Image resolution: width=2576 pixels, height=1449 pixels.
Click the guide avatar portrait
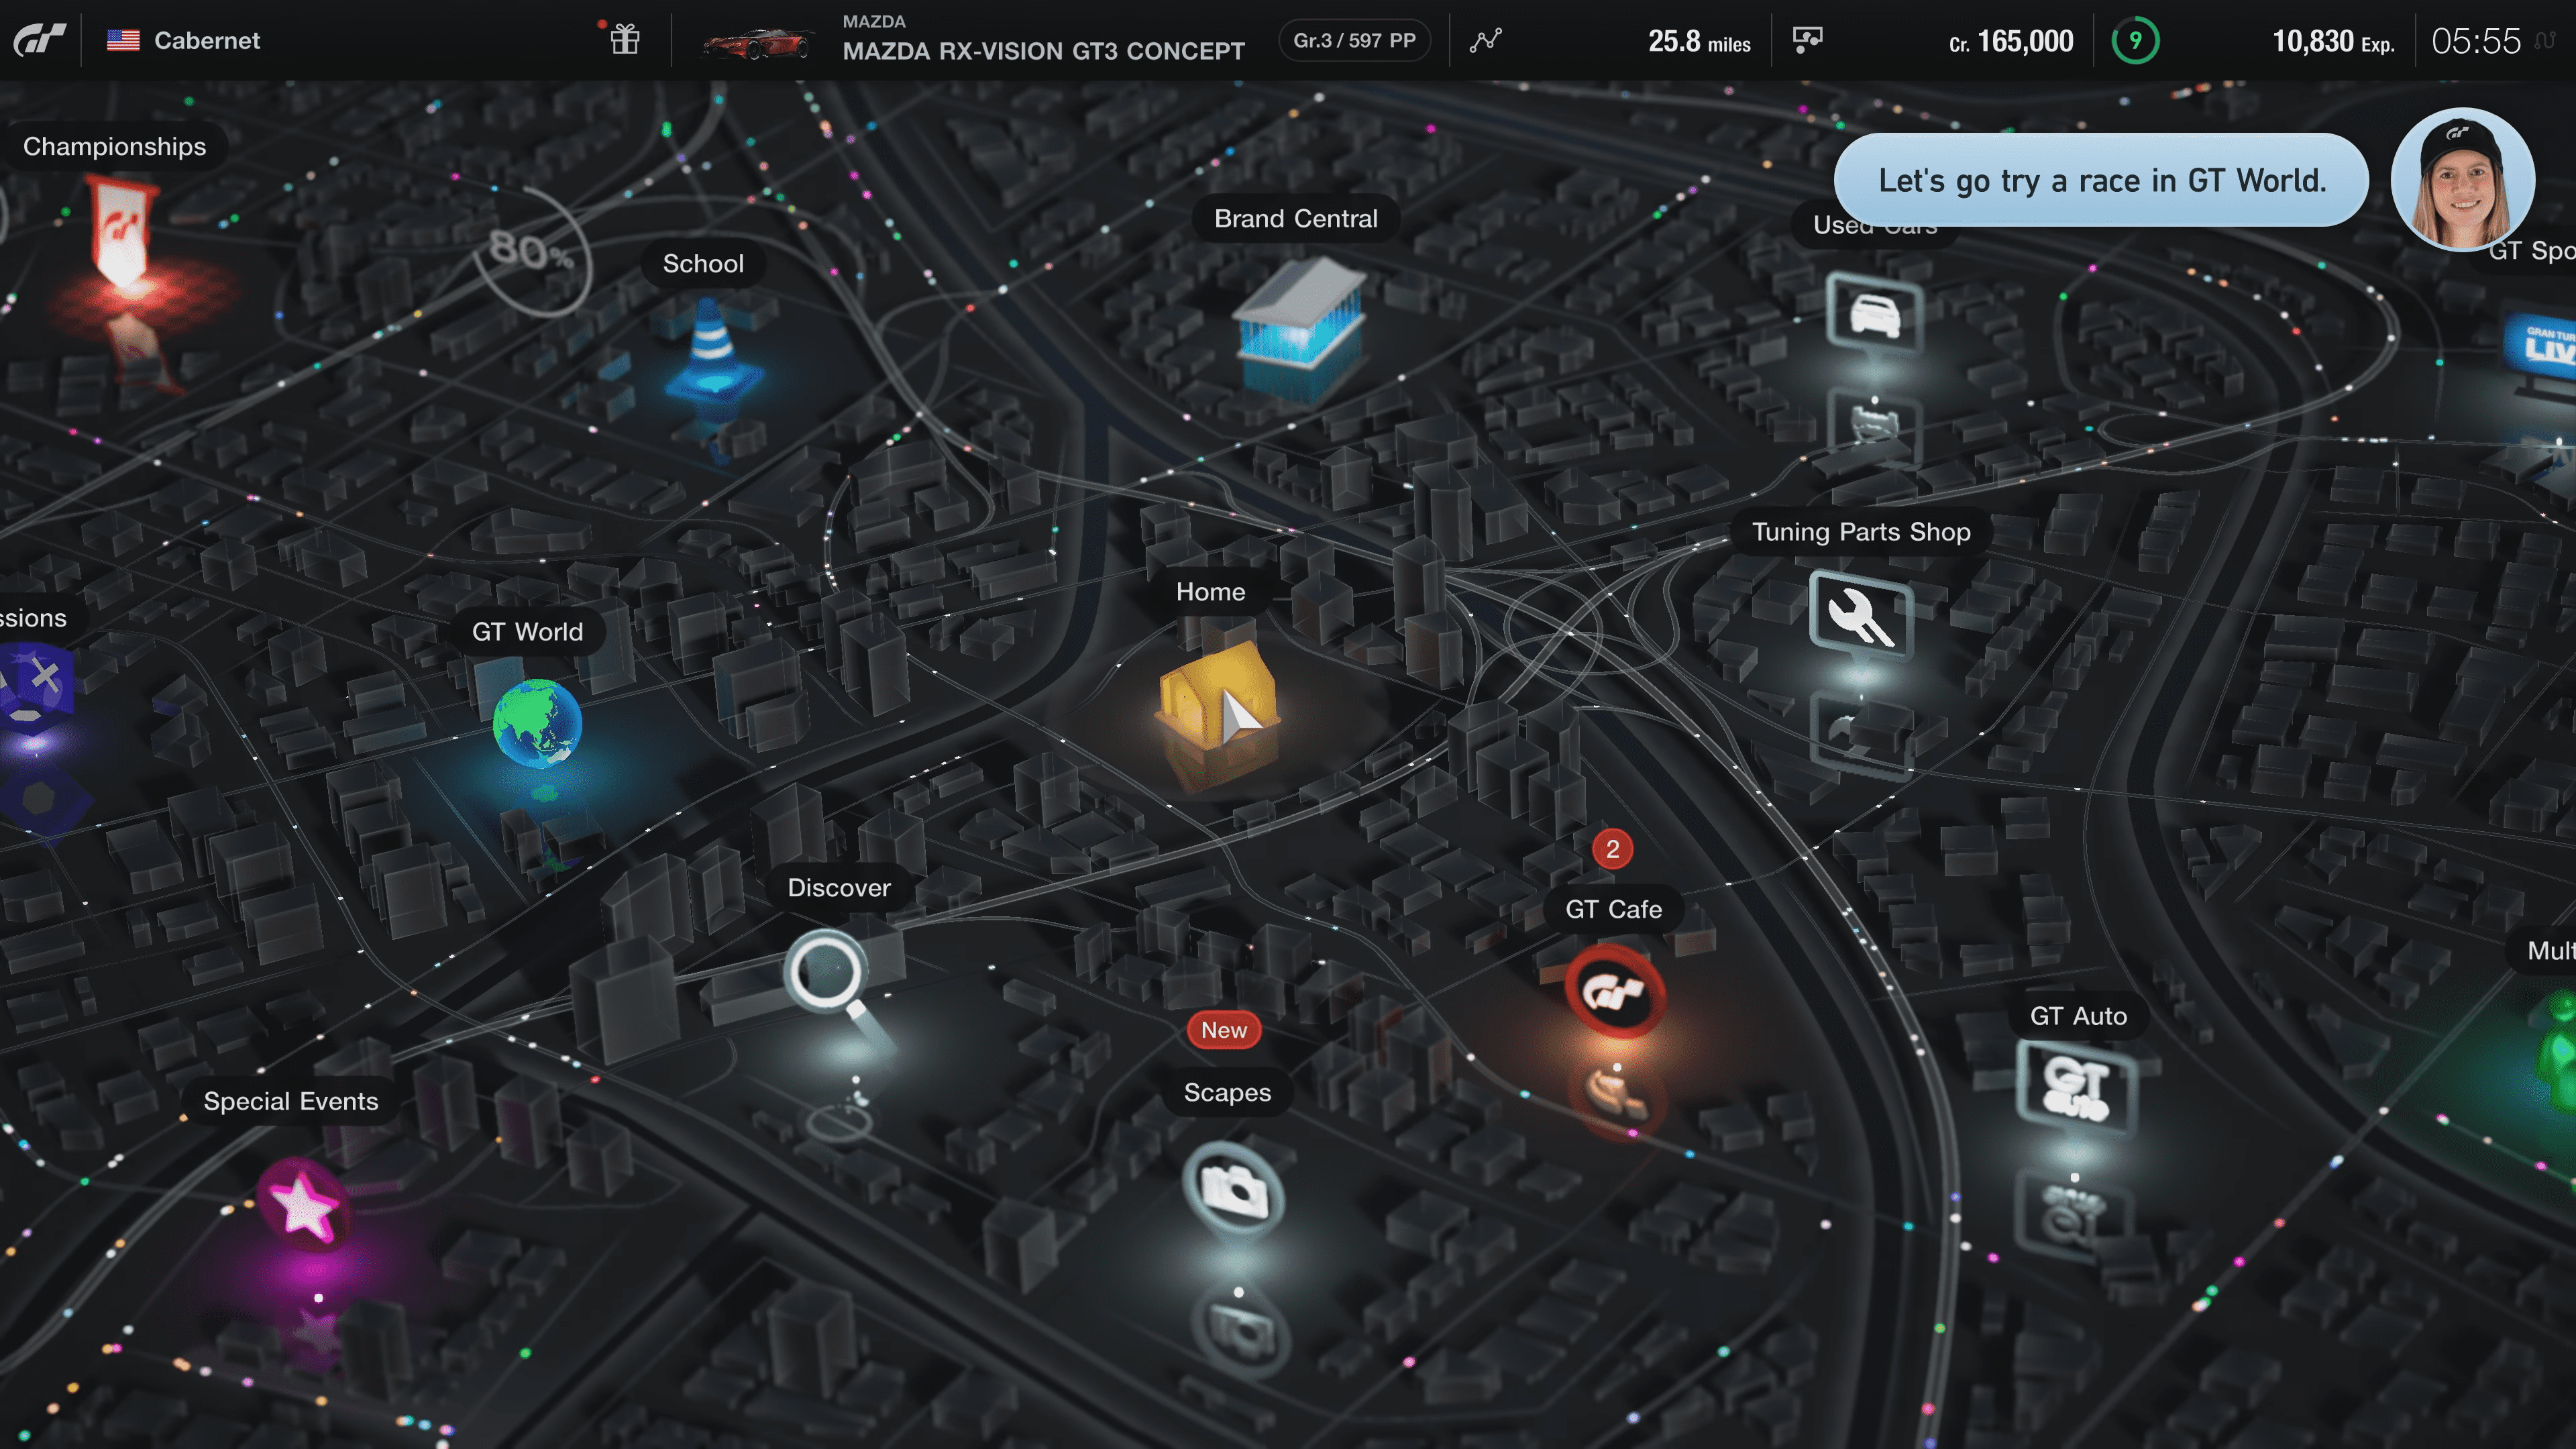[x=2462, y=180]
